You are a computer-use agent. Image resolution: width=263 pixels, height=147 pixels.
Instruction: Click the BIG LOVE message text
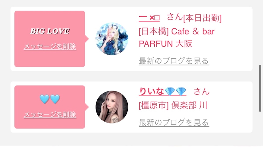coord(50,31)
